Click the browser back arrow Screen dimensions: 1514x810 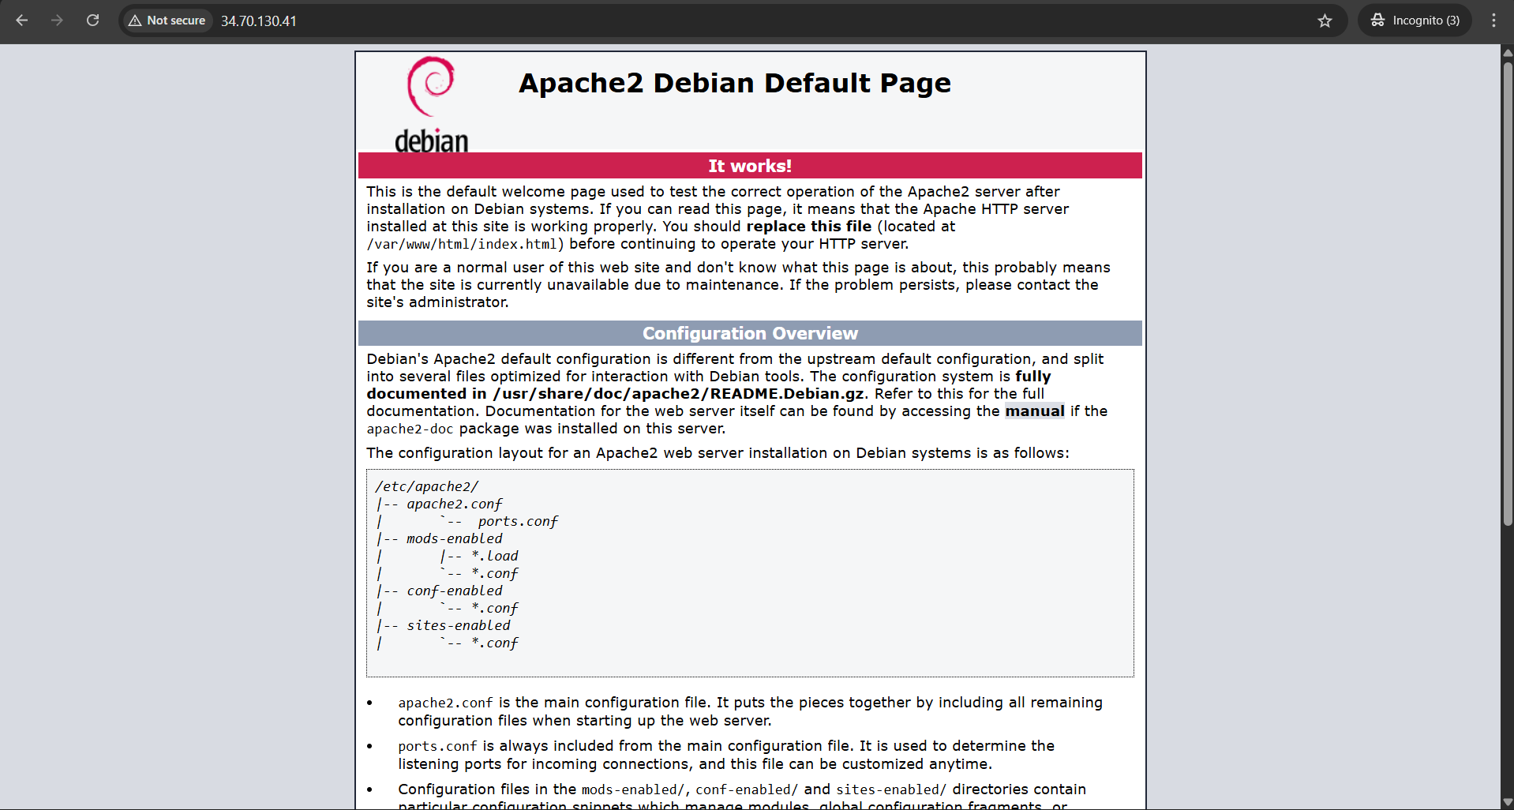coord(22,21)
